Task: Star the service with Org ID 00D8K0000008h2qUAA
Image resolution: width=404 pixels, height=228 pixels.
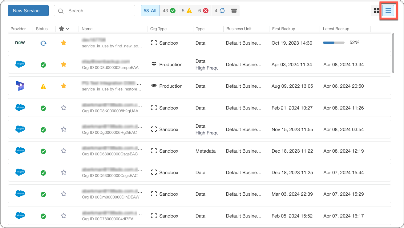Action: [64, 108]
